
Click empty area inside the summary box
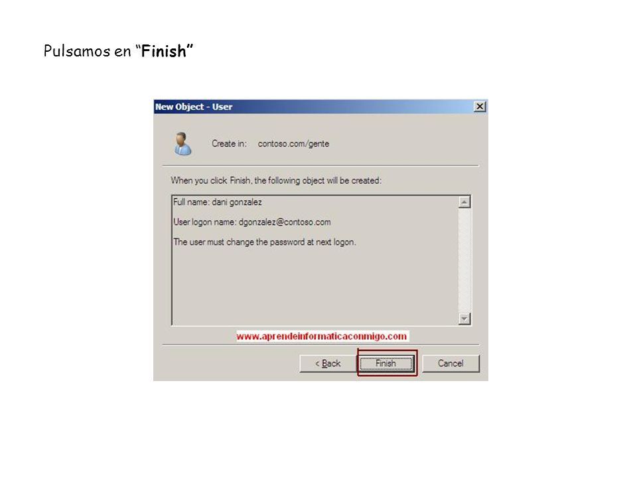pyautogui.click(x=315, y=285)
